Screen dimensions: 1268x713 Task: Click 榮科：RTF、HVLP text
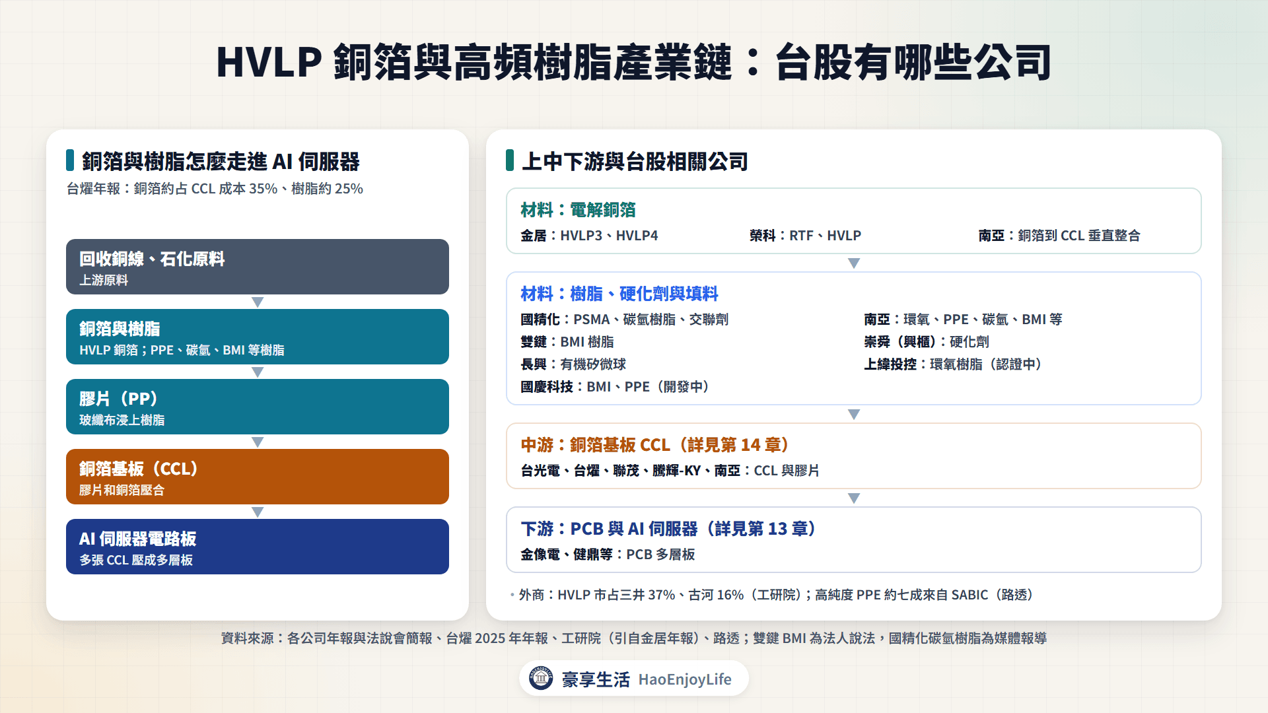(805, 236)
